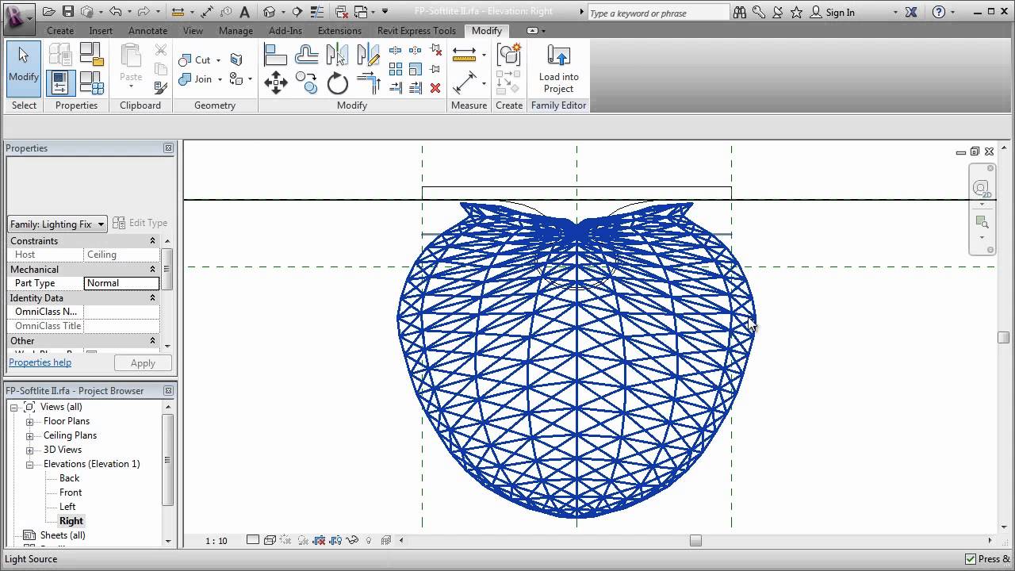The image size is (1015, 571).
Task: Click the keyword search input field
Action: point(657,13)
